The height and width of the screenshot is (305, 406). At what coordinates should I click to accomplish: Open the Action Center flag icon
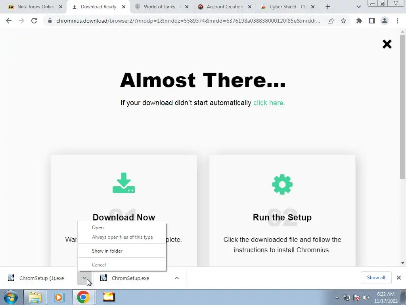pyautogui.click(x=356, y=298)
